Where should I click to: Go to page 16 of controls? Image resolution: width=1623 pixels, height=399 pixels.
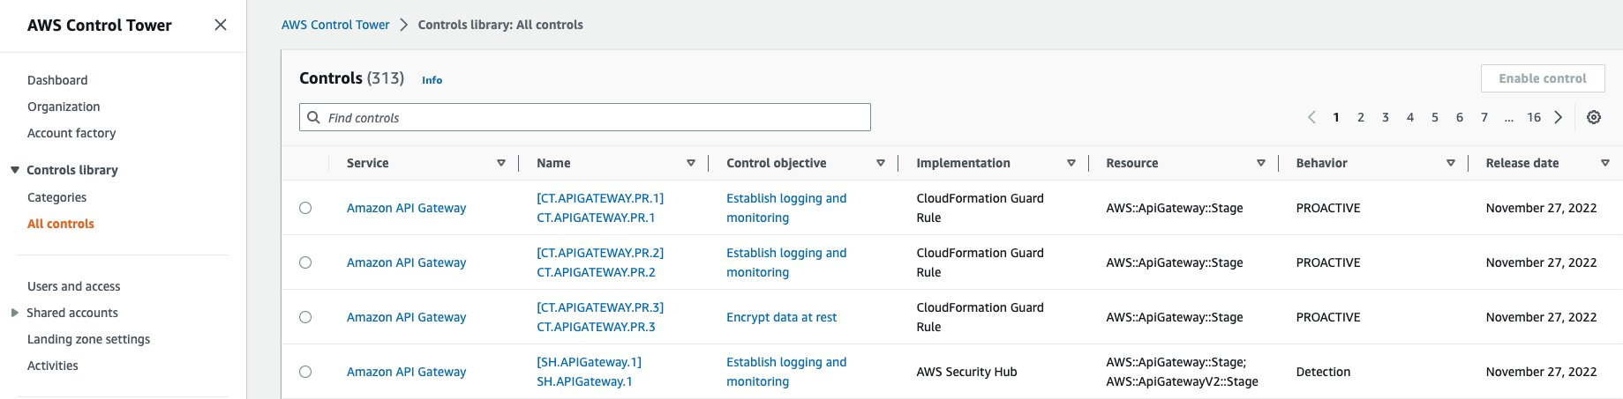(1534, 117)
